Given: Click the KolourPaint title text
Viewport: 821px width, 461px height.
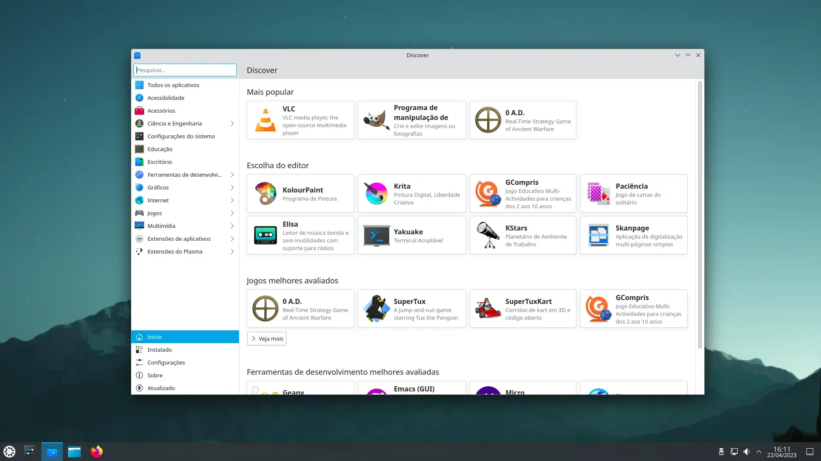Looking at the screenshot, I should (x=303, y=190).
